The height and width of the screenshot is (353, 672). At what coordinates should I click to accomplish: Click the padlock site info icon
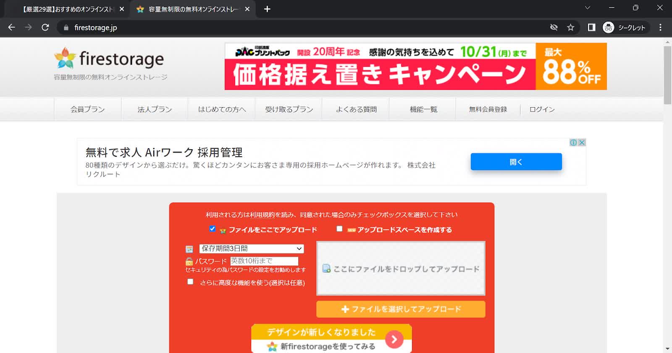click(66, 28)
